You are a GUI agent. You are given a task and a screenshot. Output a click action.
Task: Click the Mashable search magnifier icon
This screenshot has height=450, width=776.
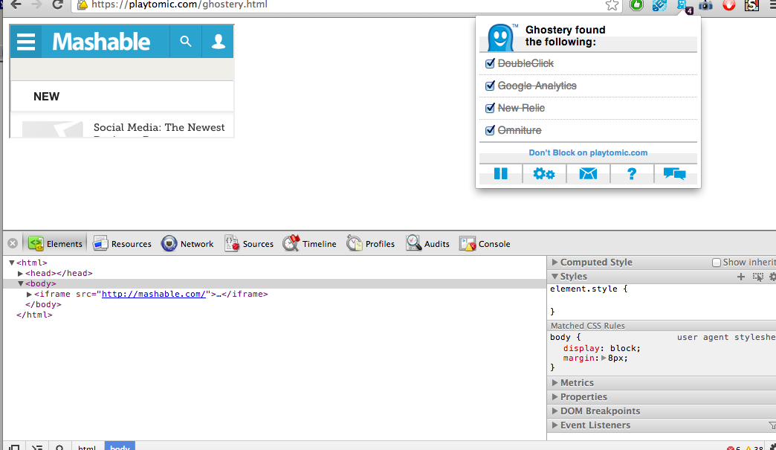click(x=186, y=42)
